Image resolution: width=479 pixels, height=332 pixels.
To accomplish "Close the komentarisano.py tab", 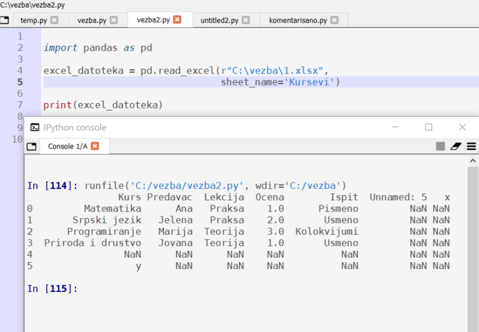I will click(x=334, y=20).
